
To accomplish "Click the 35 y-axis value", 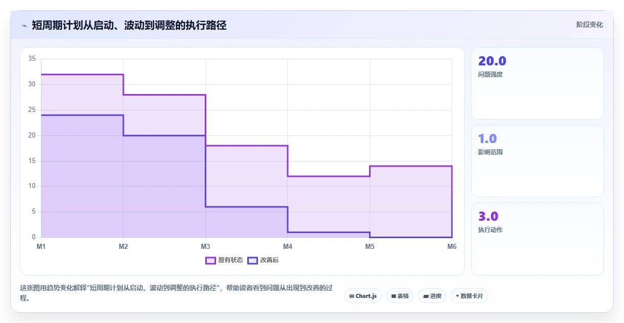I will point(32,59).
